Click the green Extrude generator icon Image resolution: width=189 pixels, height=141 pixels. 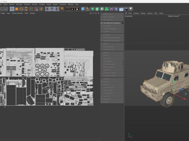pos(97,9)
